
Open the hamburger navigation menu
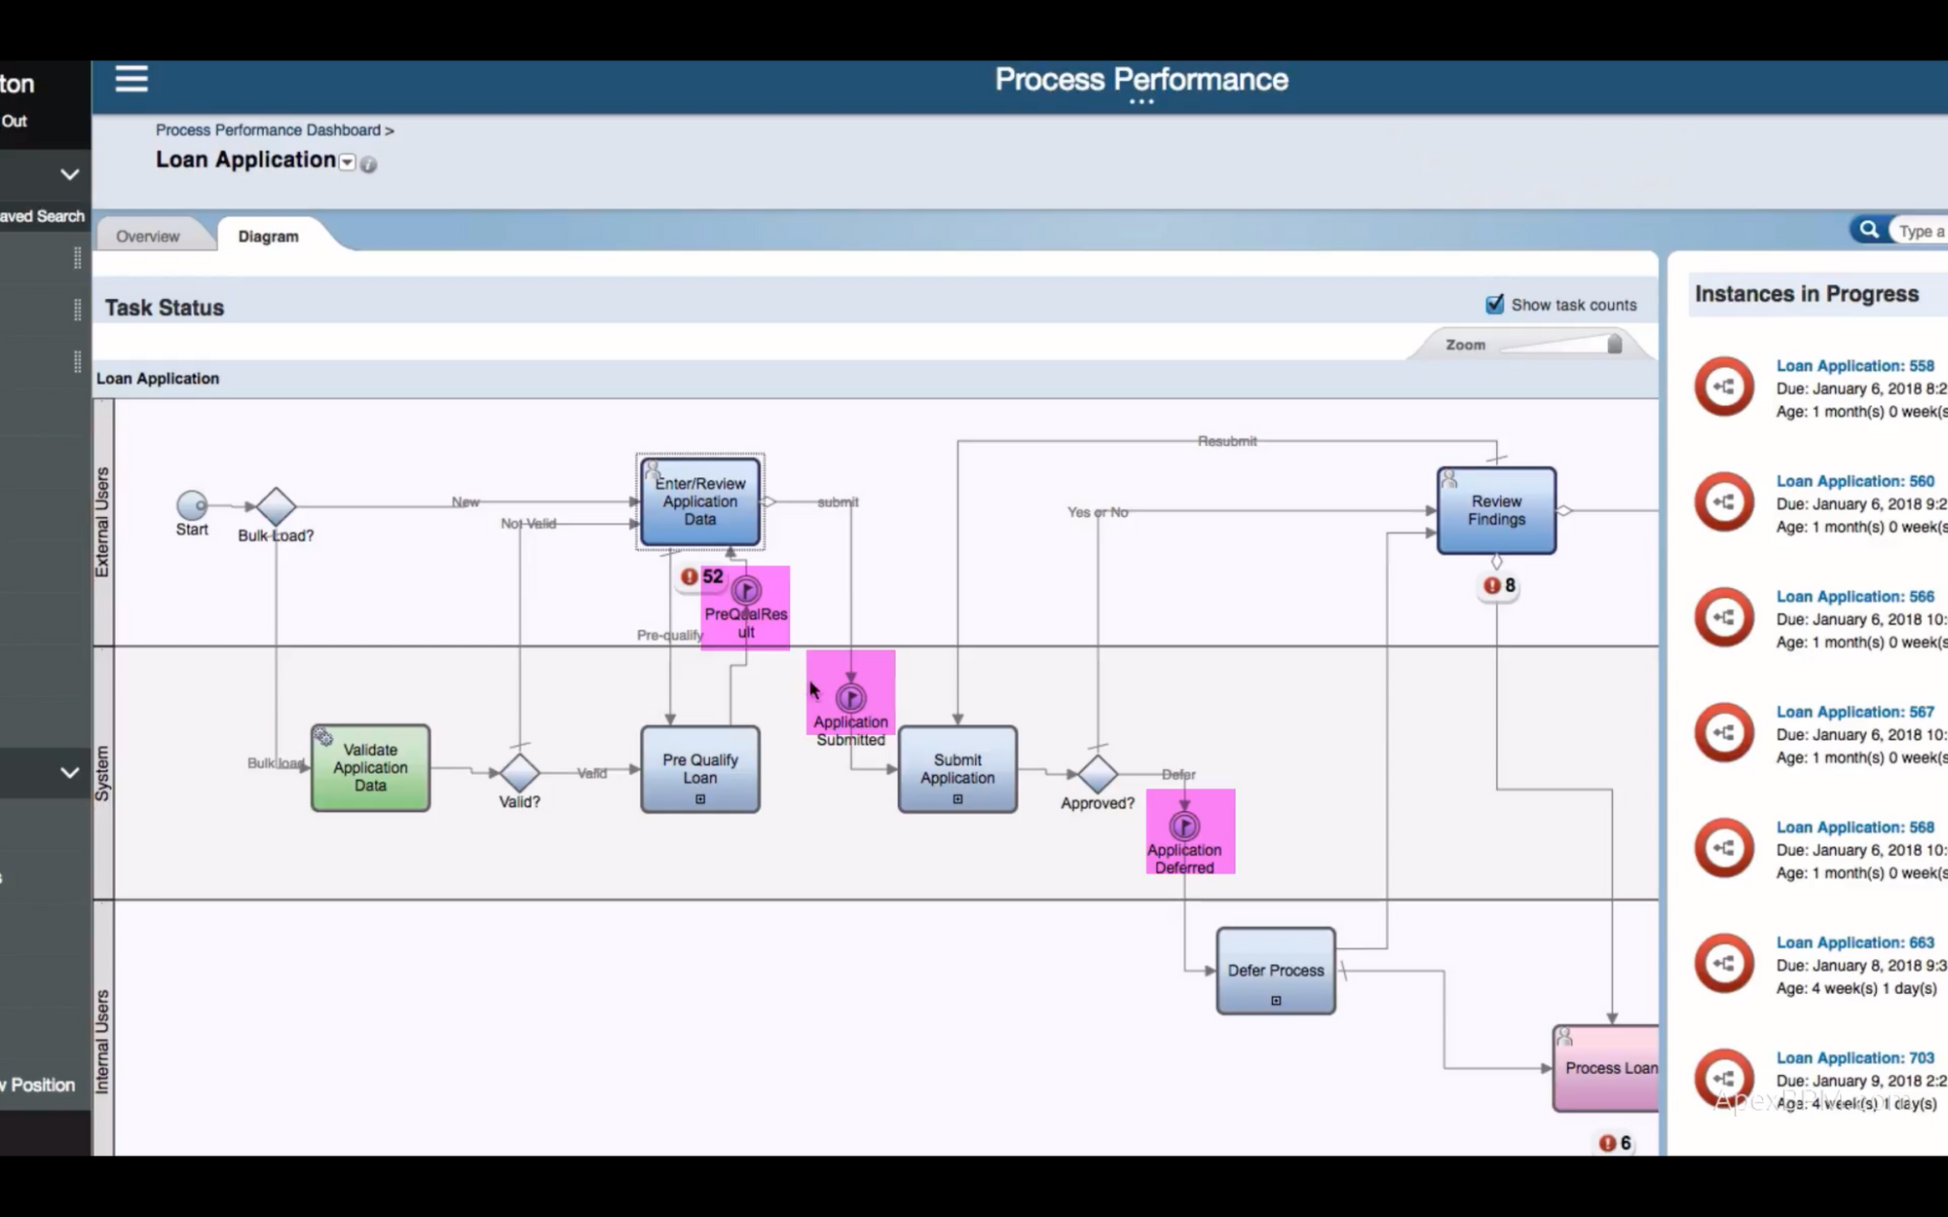(131, 78)
